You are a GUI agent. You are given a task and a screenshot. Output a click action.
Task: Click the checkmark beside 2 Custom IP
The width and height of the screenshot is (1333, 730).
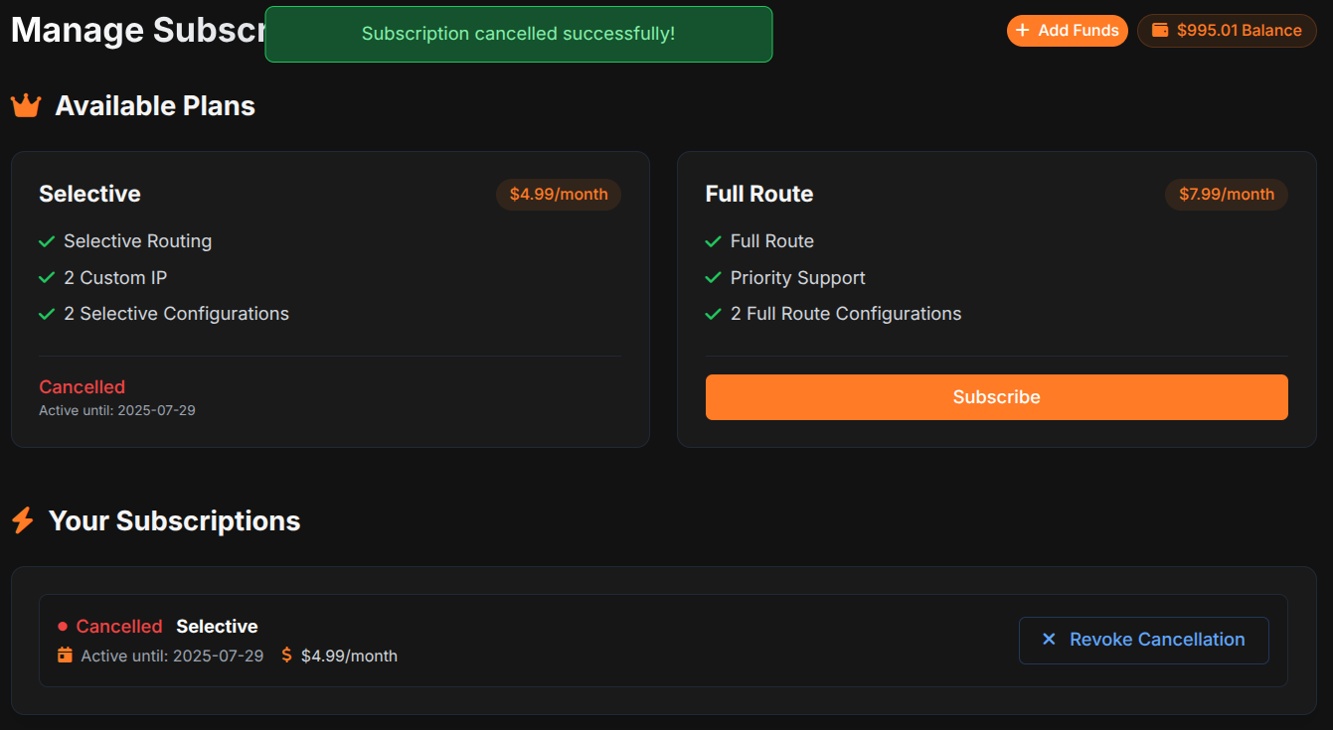point(47,278)
